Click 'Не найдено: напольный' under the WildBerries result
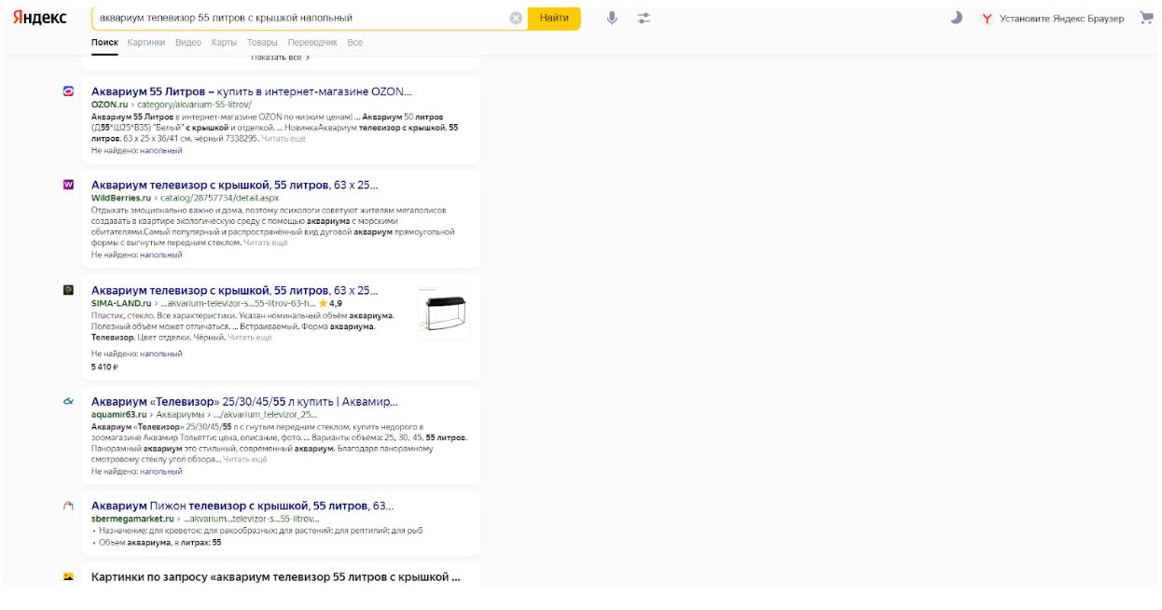The image size is (1162, 610). coord(137,255)
